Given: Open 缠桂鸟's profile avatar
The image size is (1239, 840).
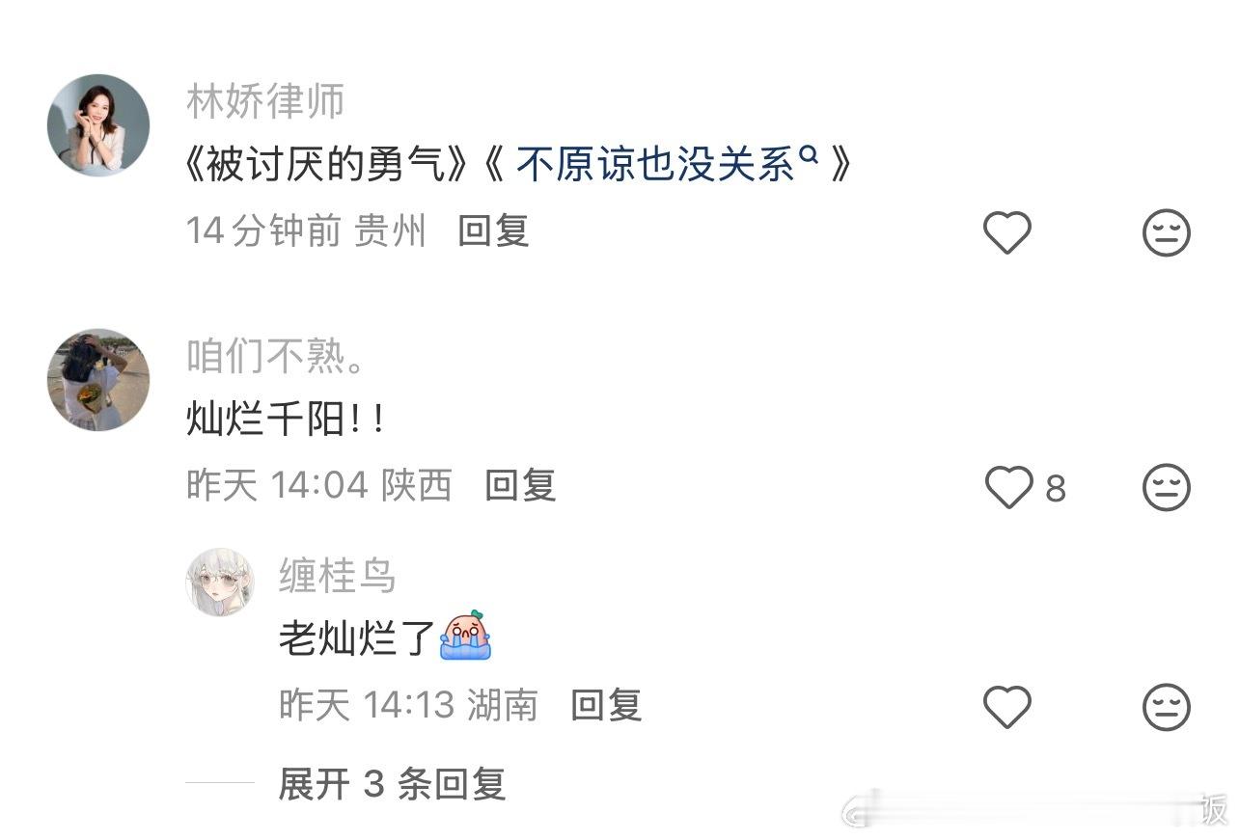Looking at the screenshot, I should [x=219, y=583].
